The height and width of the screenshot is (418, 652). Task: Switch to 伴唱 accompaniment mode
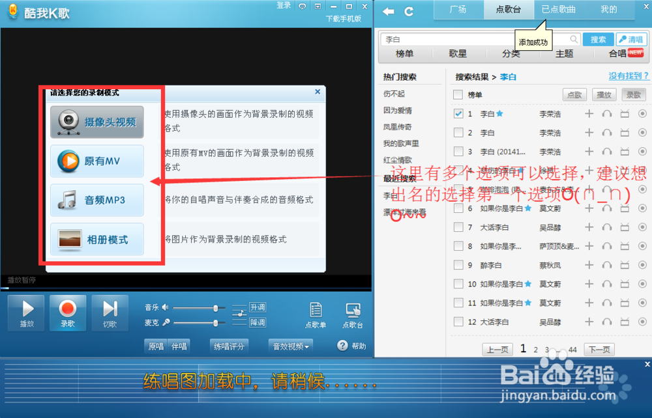click(179, 346)
